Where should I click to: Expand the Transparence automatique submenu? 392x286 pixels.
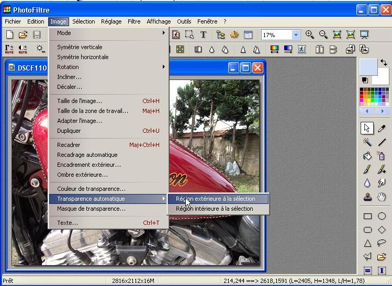point(108,199)
